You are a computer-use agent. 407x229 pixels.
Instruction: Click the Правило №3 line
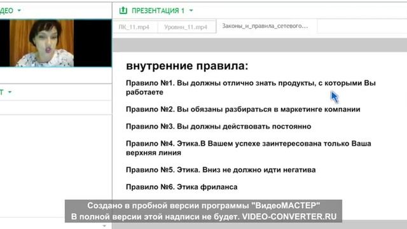218,127
